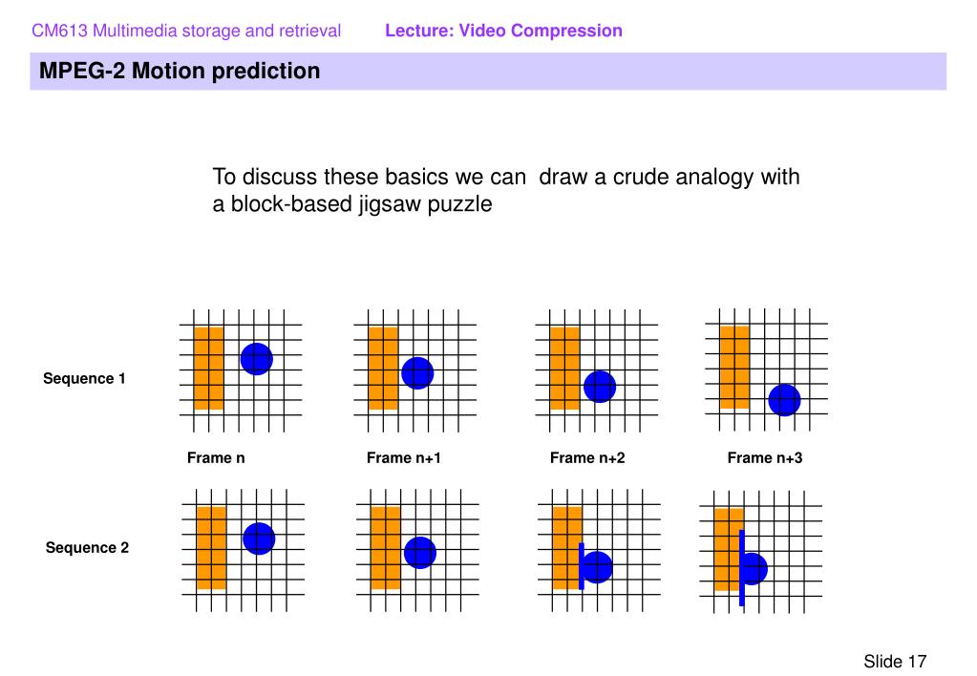The height and width of the screenshot is (676, 977).
Task: Click the blue half-circle in Sequence 2 last frame
Action: point(755,568)
